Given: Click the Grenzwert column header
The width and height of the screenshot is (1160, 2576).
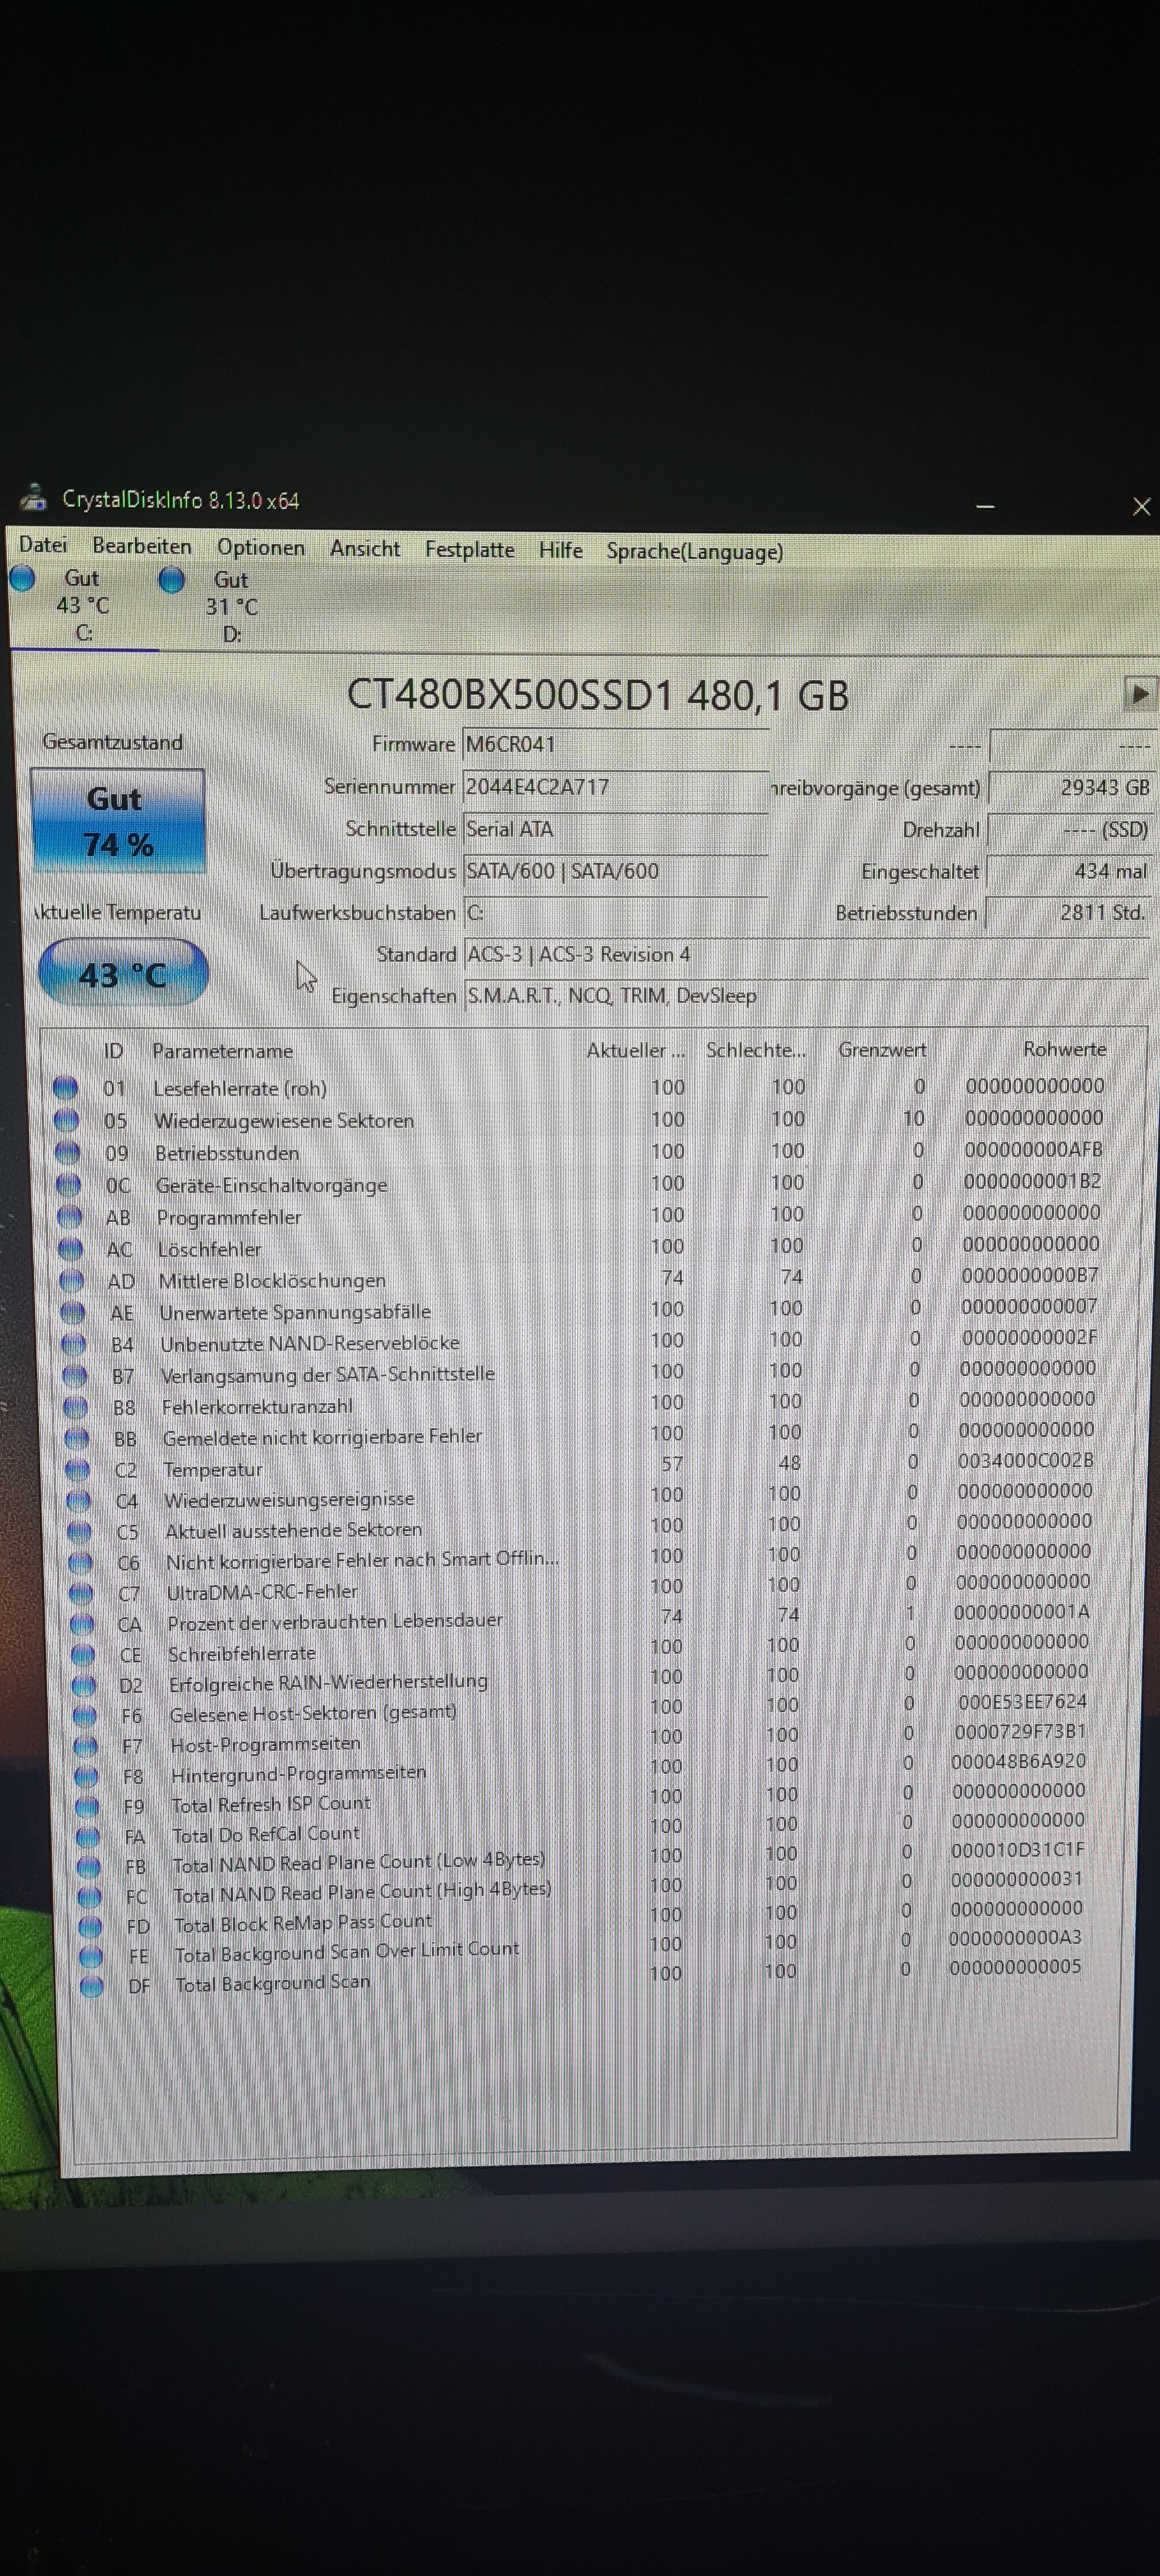Looking at the screenshot, I should point(882,1050).
